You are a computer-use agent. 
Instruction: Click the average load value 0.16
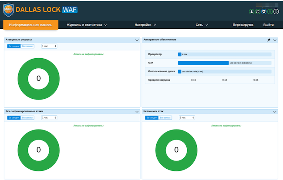pos(225,80)
